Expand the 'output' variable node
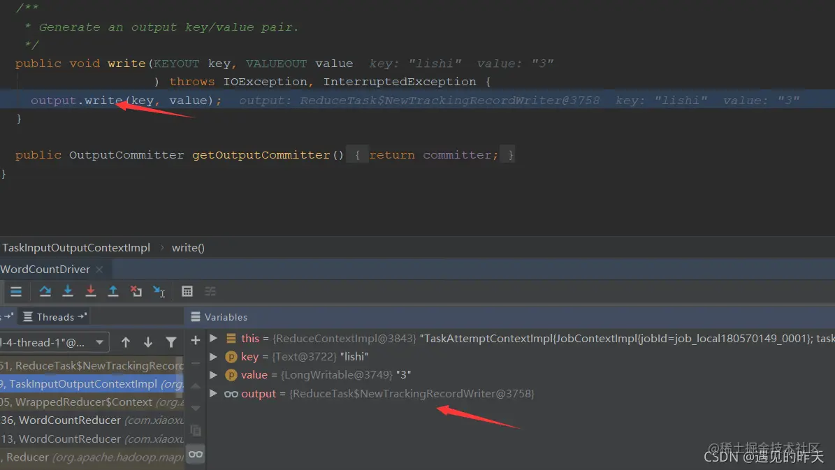 [214, 393]
